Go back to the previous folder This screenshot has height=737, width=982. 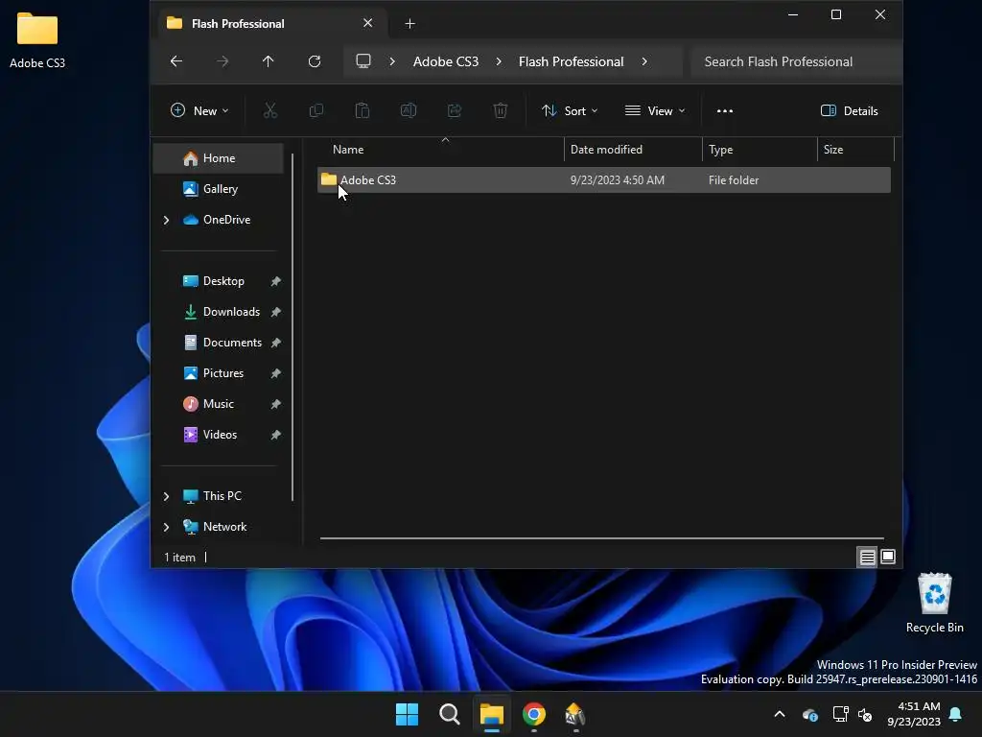176,60
